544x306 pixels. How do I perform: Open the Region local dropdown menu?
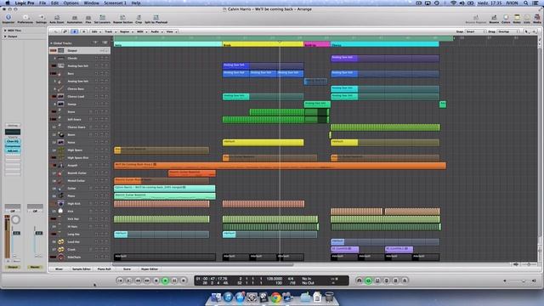tap(127, 31)
